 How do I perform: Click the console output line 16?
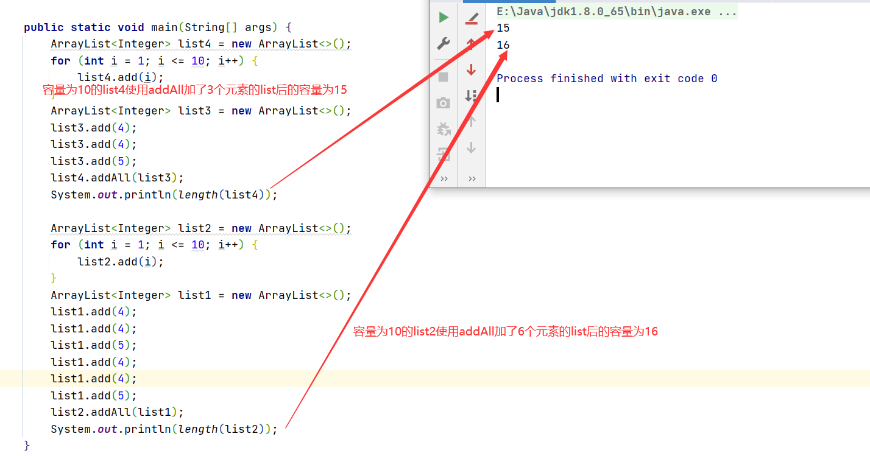pyautogui.click(x=503, y=45)
